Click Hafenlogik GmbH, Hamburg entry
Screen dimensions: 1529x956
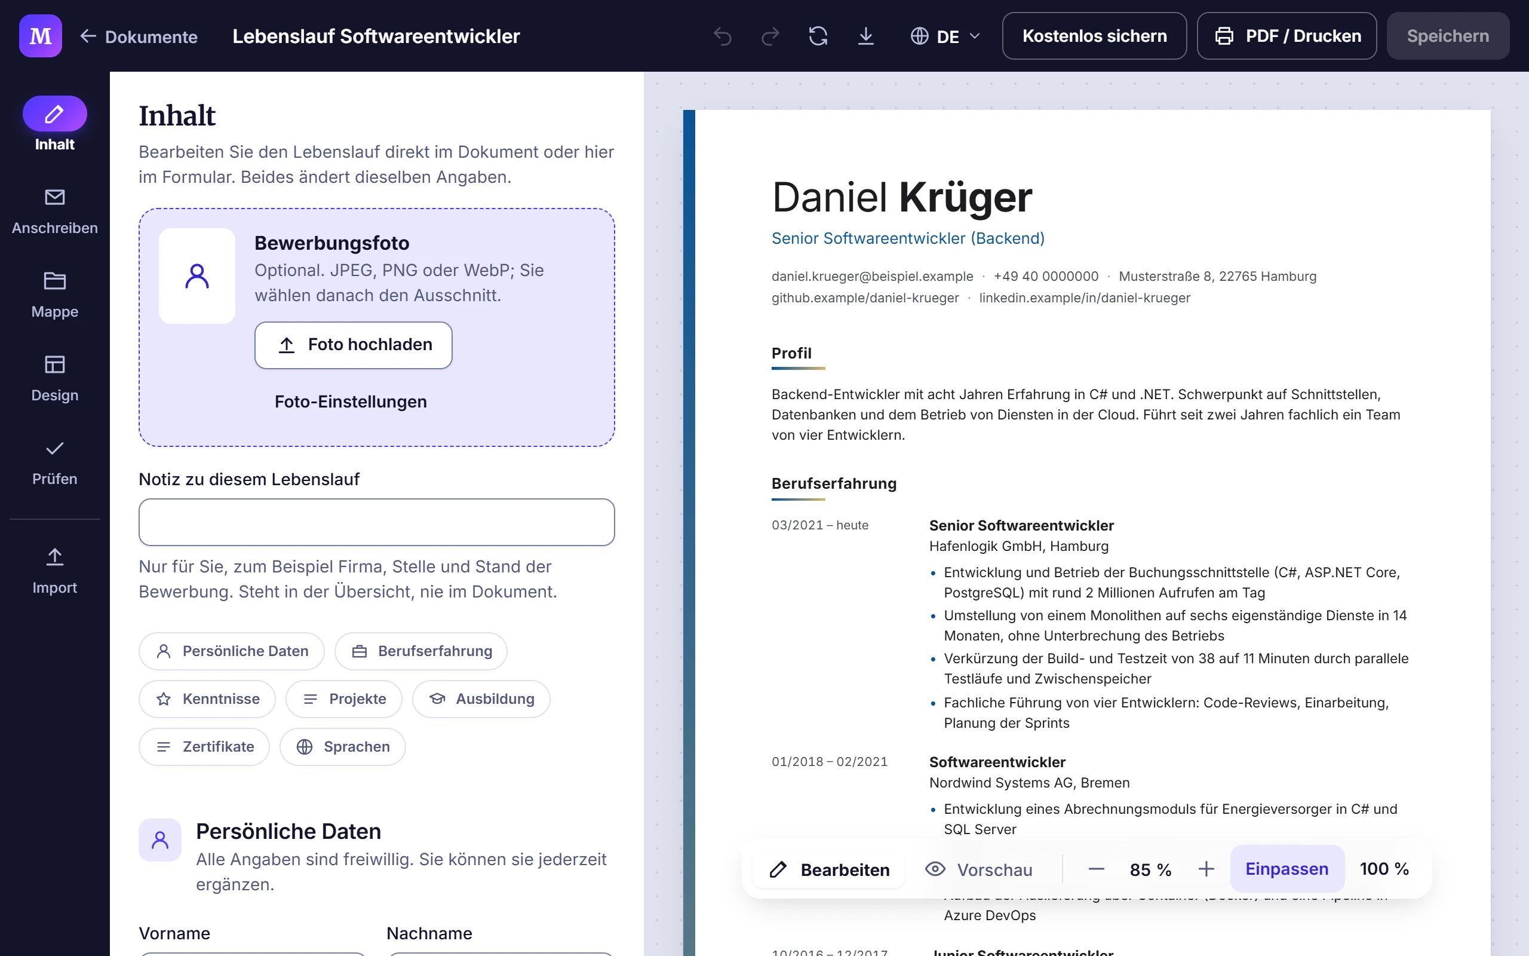(1018, 546)
